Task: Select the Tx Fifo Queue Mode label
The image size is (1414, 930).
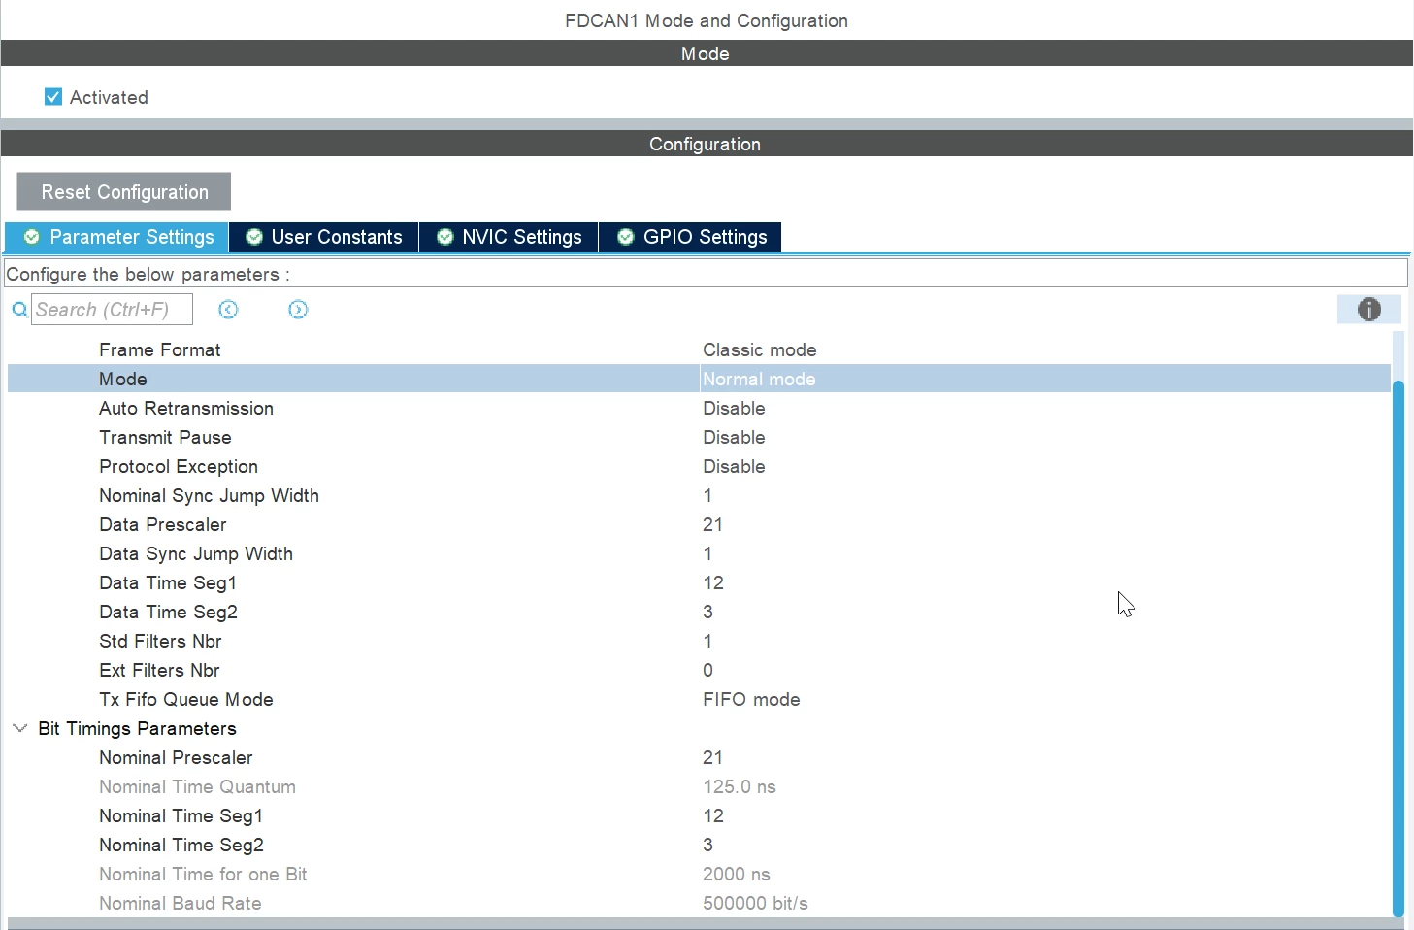Action: (x=186, y=699)
